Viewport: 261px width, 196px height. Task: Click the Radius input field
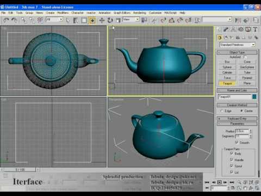click(242, 131)
